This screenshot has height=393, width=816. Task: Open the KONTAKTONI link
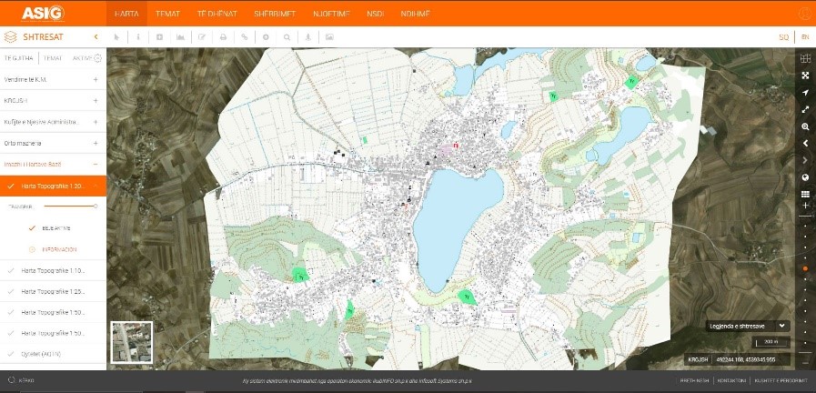point(731,380)
